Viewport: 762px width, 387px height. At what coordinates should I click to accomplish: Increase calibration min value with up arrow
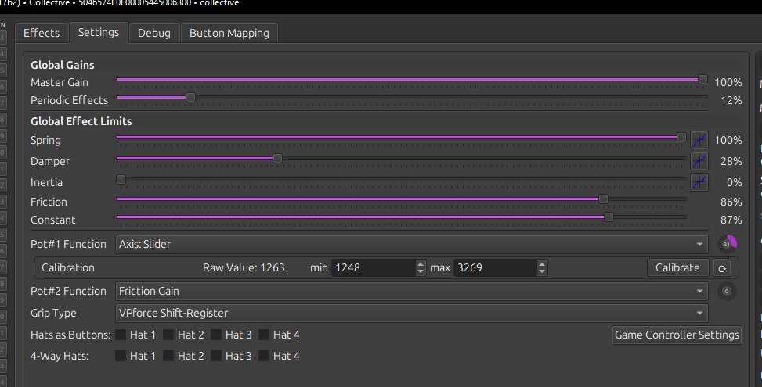point(421,263)
